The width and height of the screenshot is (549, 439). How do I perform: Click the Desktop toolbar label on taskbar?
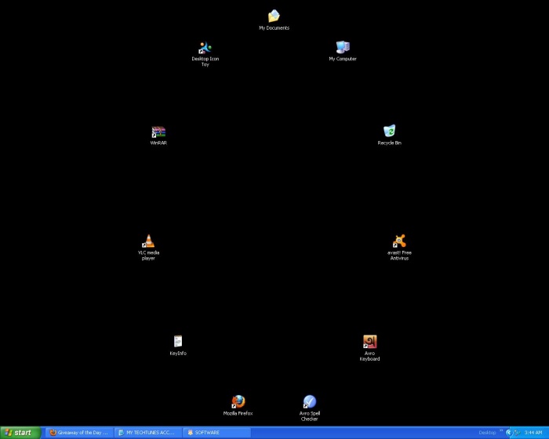point(487,433)
